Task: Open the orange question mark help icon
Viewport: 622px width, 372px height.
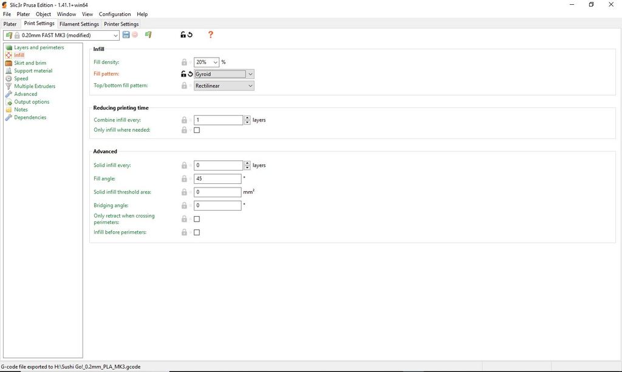Action: (x=211, y=35)
